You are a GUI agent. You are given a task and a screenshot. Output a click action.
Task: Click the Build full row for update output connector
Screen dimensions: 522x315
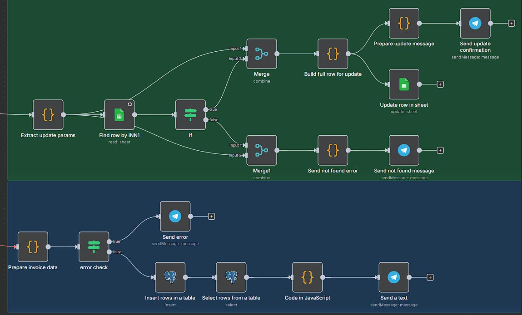pos(348,54)
